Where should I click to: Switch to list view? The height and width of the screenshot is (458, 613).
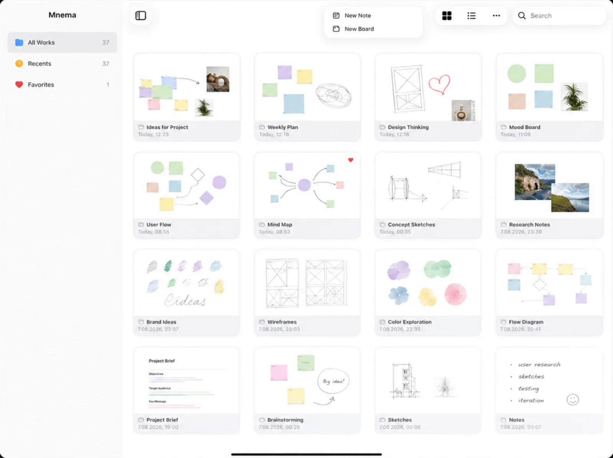[471, 16]
